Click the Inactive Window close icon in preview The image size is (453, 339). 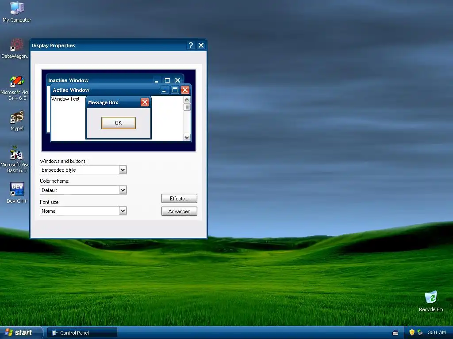click(178, 80)
